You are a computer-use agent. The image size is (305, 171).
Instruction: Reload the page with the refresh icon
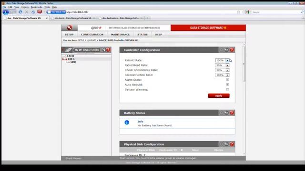pyautogui.click(x=20, y=12)
